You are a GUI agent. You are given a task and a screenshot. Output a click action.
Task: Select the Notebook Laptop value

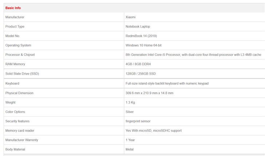138,27
